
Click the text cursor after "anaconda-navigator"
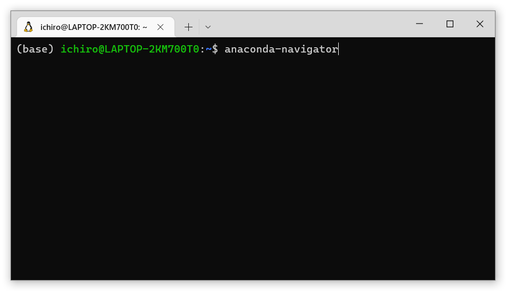[x=339, y=49]
